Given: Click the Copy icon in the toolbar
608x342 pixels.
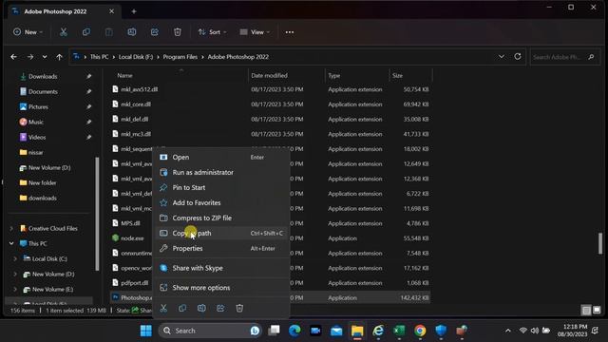Looking at the screenshot, I should coord(86,32).
